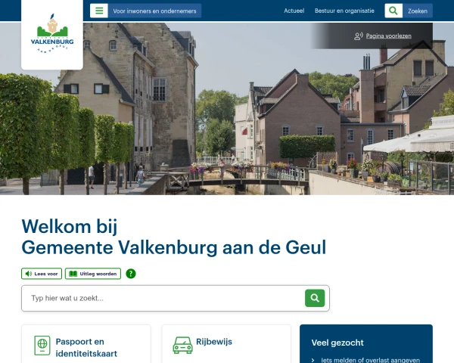Click the Valkenburg aan de Geul logo

(x=52, y=33)
